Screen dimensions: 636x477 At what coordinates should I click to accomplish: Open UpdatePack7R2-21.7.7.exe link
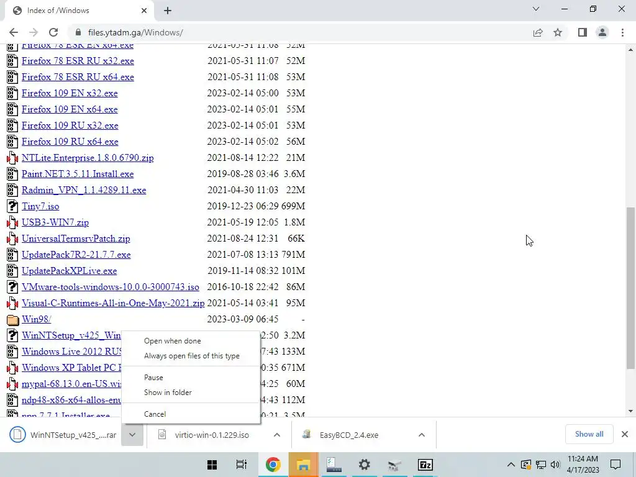(76, 255)
